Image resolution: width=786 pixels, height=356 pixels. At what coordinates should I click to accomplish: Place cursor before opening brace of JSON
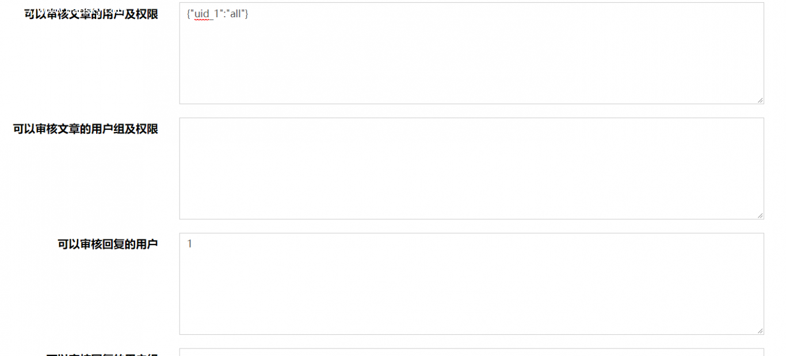click(187, 14)
